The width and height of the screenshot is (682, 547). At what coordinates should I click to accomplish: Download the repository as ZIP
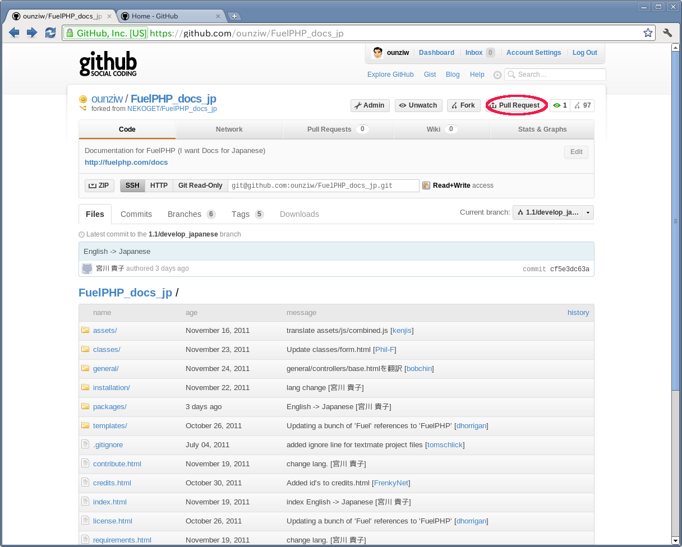click(x=100, y=186)
